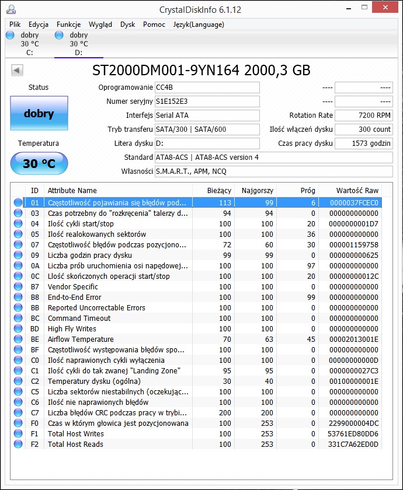Click the Standard field ATA8-ACS
The width and height of the screenshot is (403, 490).
[274, 157]
